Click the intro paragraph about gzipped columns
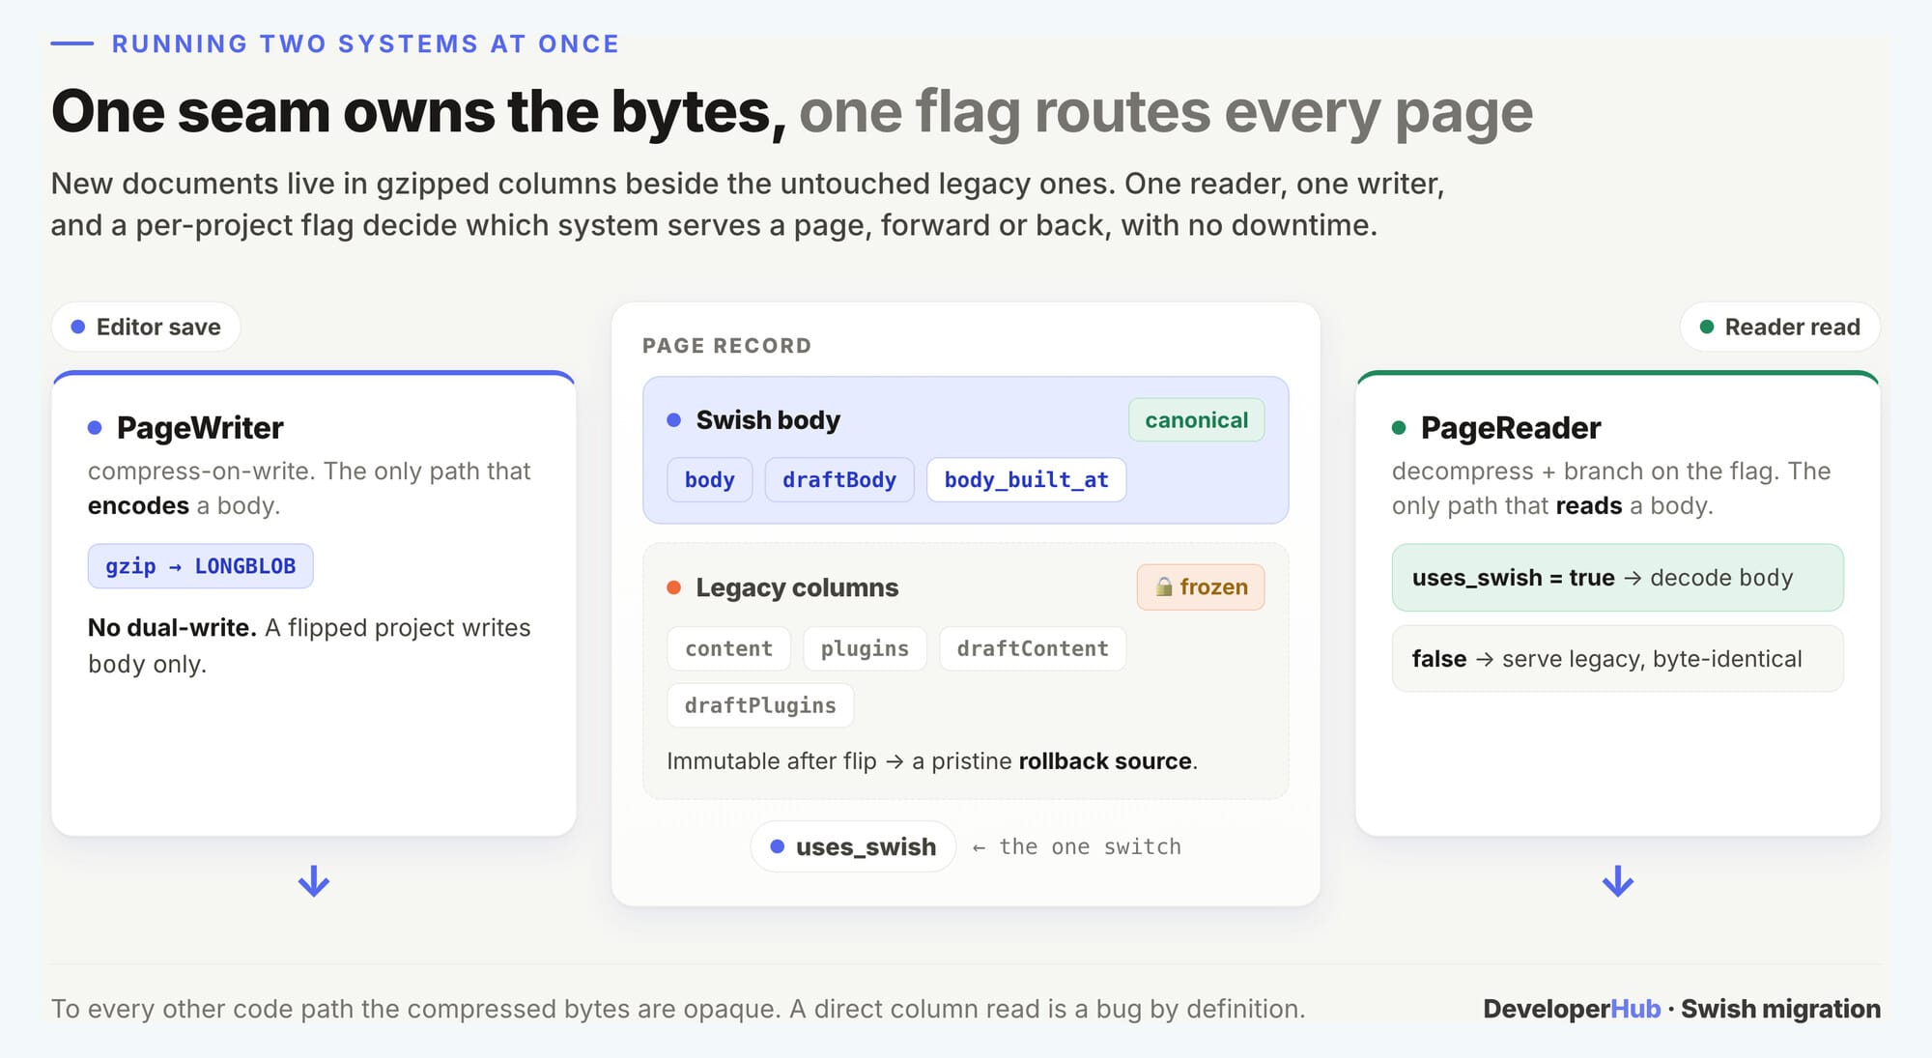This screenshot has width=1932, height=1058. click(x=748, y=204)
